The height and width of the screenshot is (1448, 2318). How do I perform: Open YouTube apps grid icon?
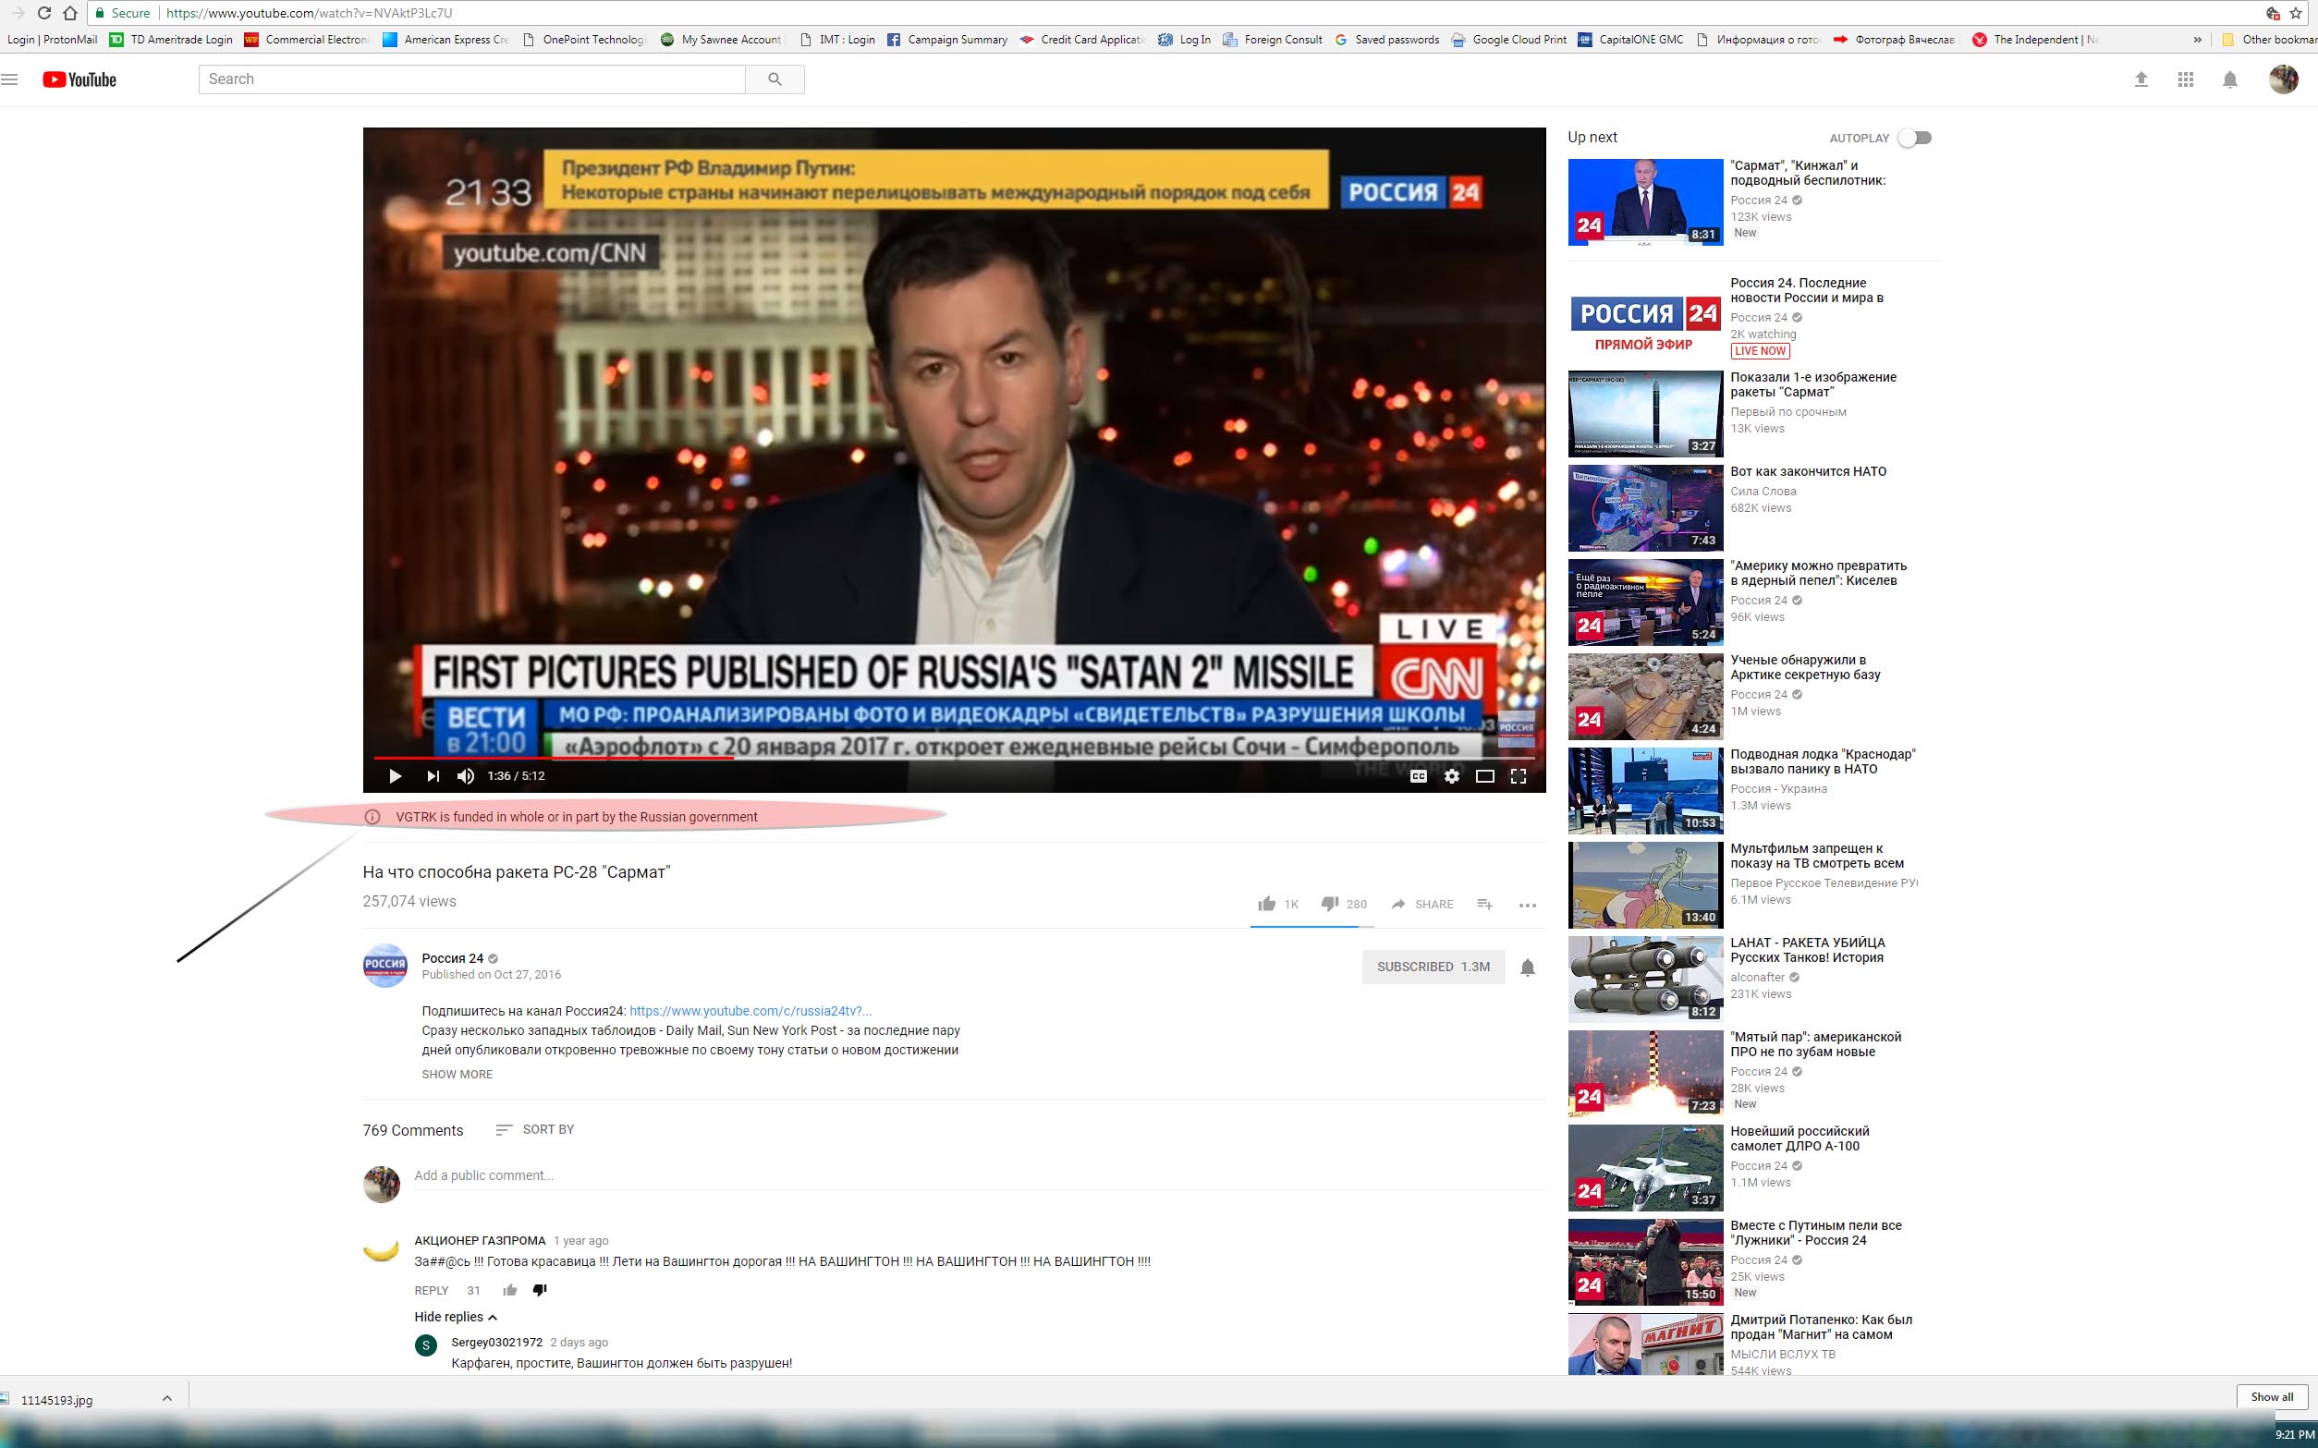click(x=2185, y=79)
